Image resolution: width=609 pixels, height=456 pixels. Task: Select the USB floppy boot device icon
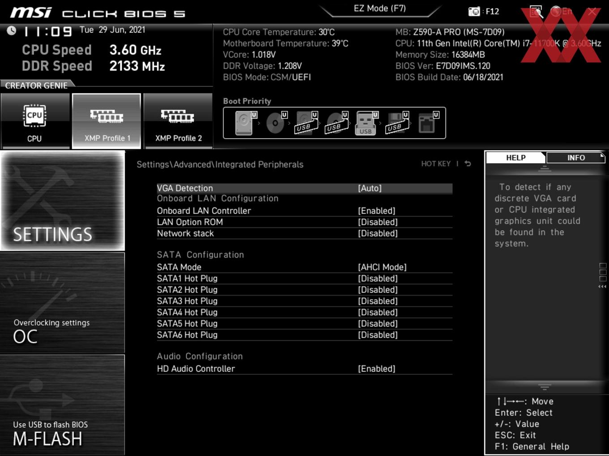pos(397,123)
